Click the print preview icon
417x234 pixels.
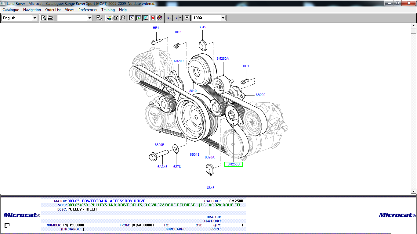point(44,18)
